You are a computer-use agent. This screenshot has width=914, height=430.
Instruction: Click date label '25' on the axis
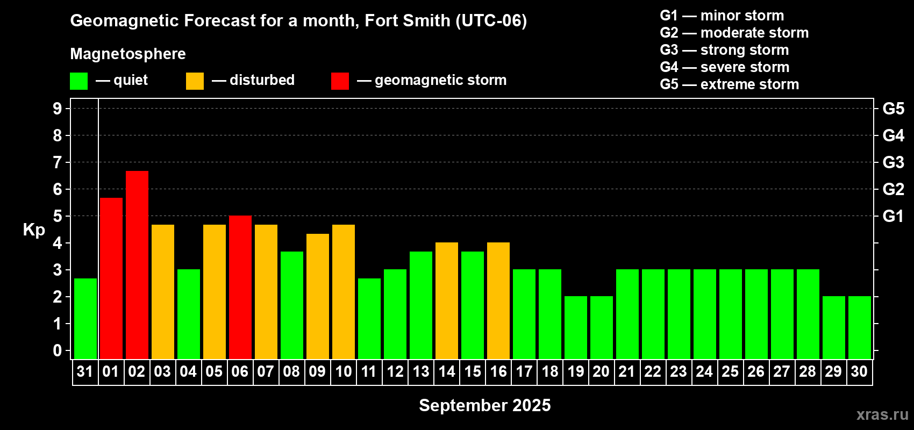point(730,372)
